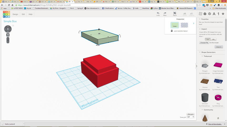The width and height of the screenshot is (227, 127).
Task: Open the More link in Import section
Action: coord(201,36)
